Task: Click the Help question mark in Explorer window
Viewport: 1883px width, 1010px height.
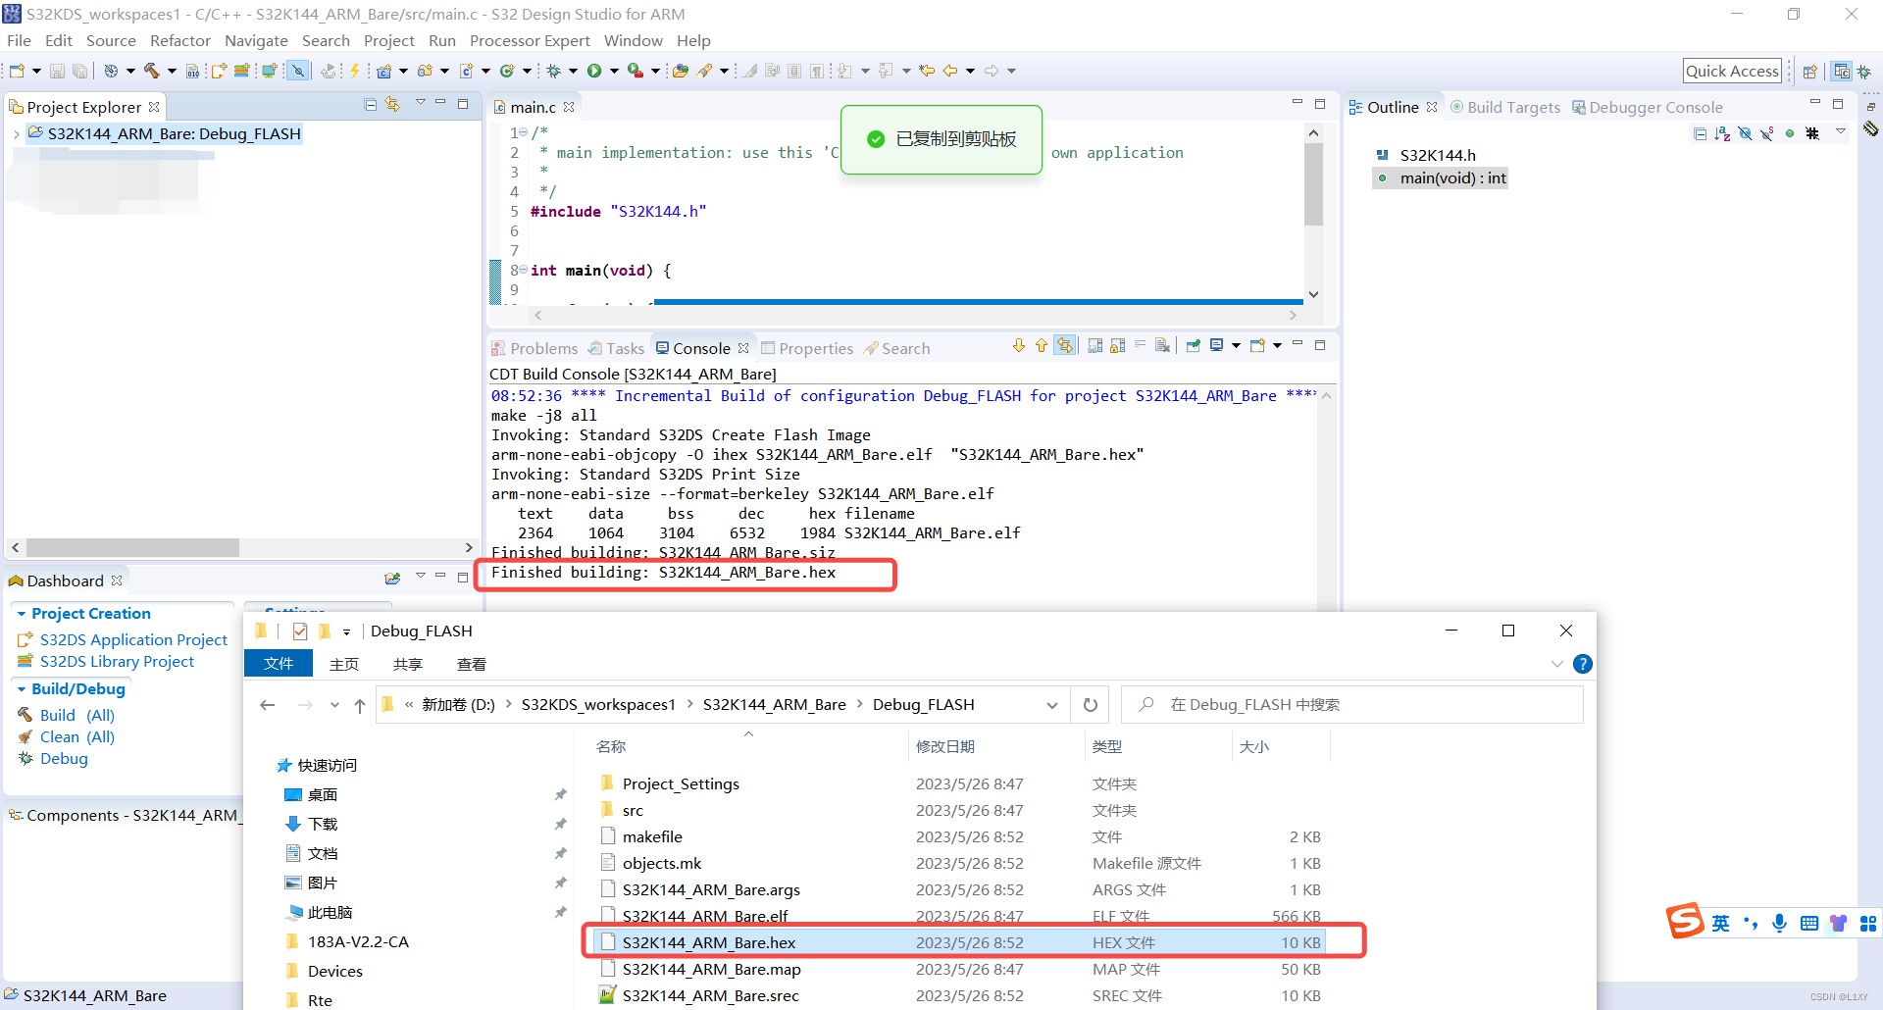Action: [x=1582, y=664]
